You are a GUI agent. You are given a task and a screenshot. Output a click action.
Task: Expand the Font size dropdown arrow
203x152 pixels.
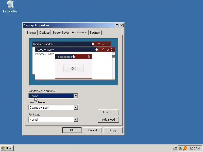(x=76, y=119)
